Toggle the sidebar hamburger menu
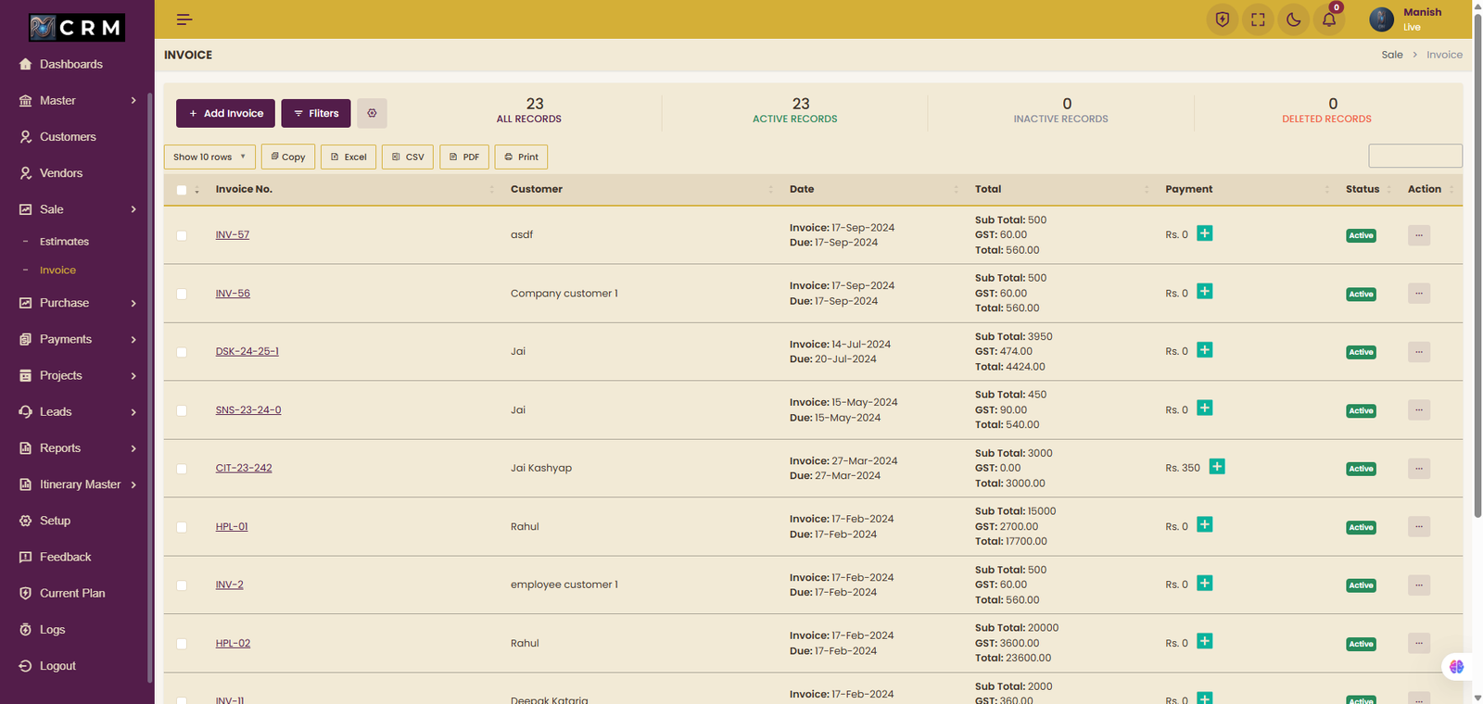 (x=184, y=19)
